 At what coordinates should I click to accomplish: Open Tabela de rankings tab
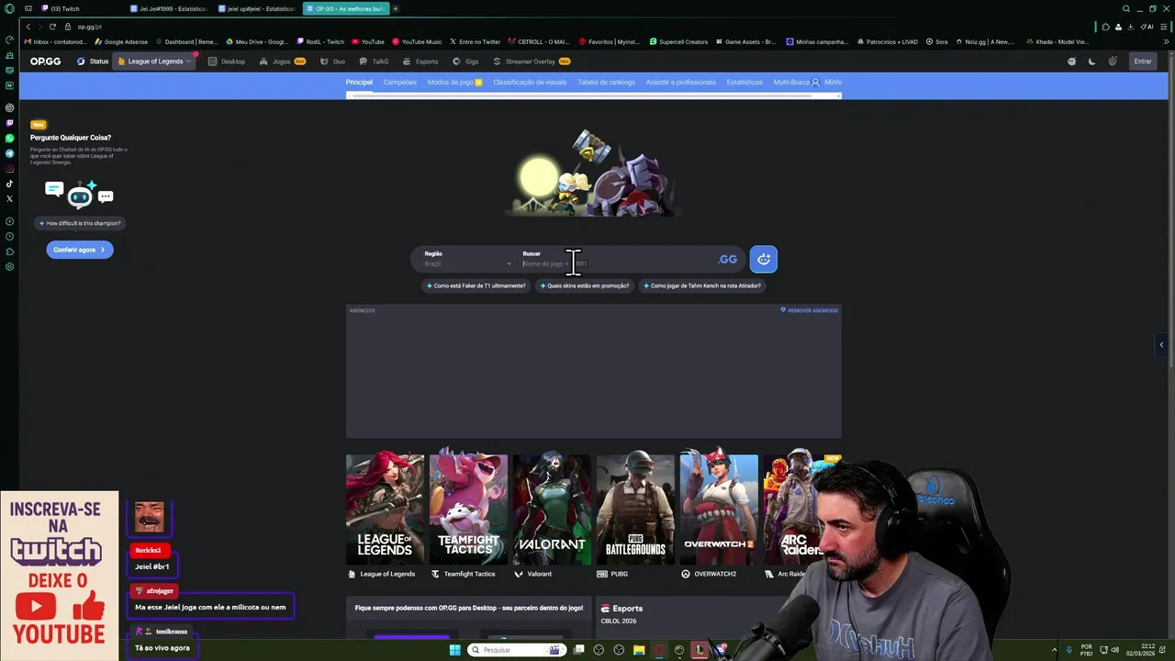coord(606,82)
